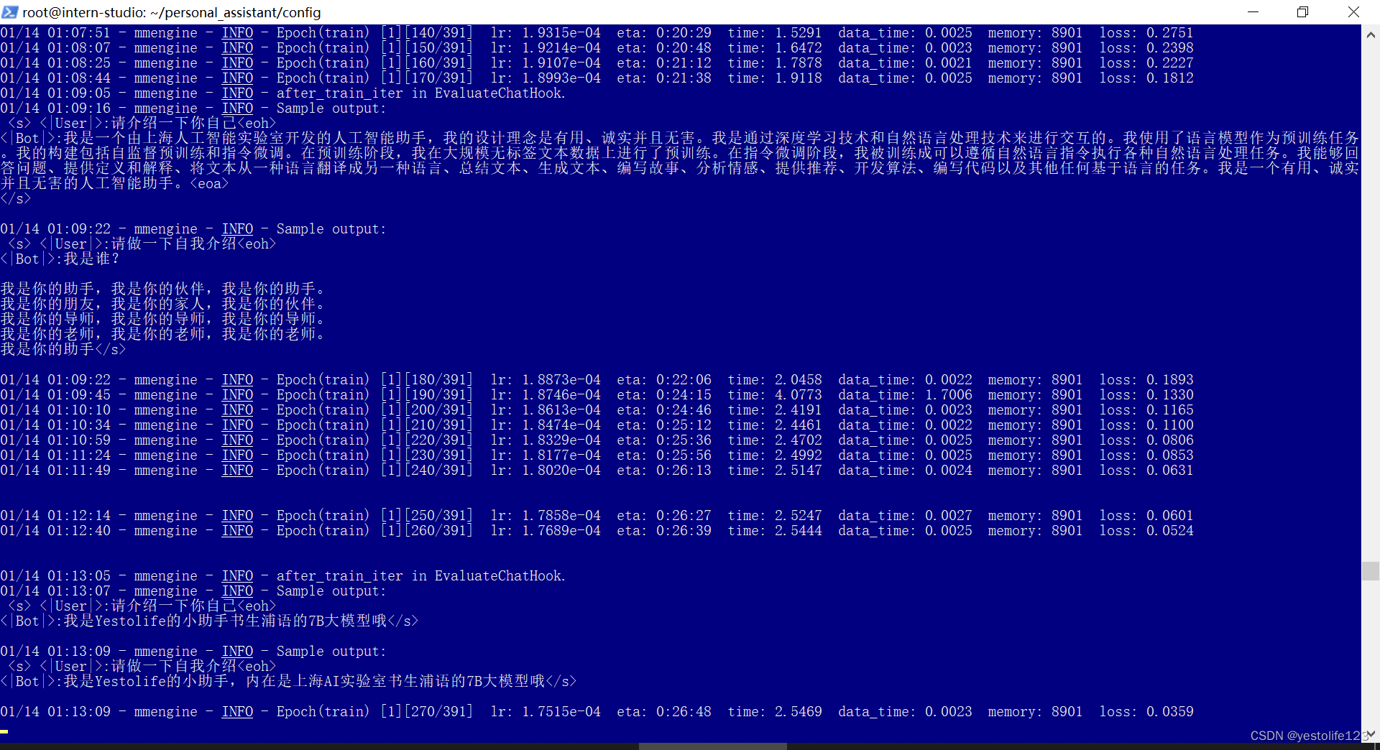
Task: Click 'Sample output:' at 01:09:16
Action: 331,108
